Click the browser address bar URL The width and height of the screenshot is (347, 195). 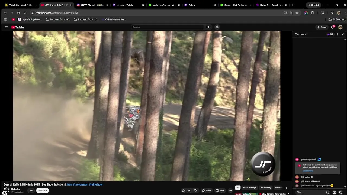(57, 13)
